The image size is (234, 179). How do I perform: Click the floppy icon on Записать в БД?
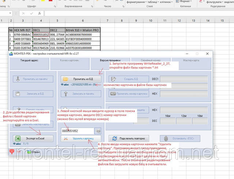[x=18, y=94]
